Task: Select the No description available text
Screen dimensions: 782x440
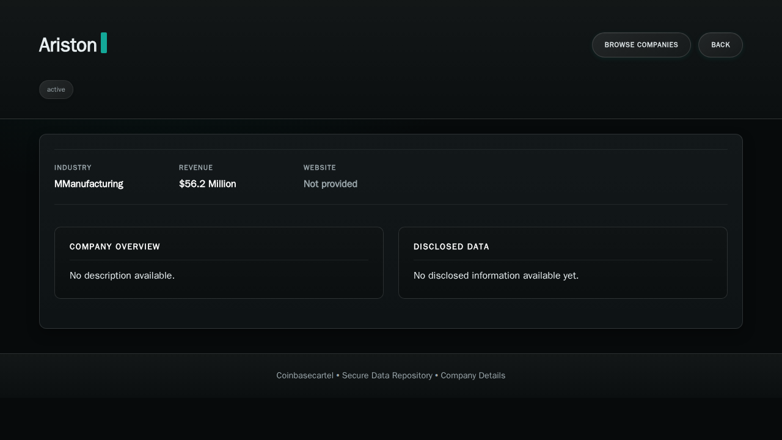Action: (122, 276)
